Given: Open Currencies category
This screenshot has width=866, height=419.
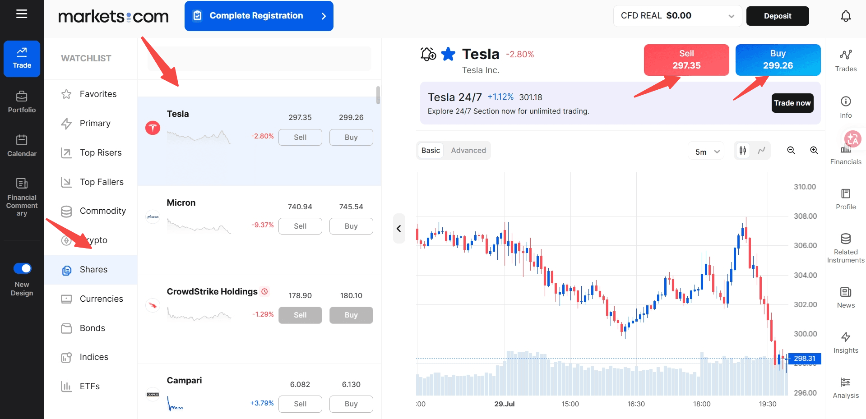Looking at the screenshot, I should (x=90, y=299).
